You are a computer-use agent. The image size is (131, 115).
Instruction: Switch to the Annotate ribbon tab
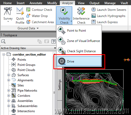[36, 3]
